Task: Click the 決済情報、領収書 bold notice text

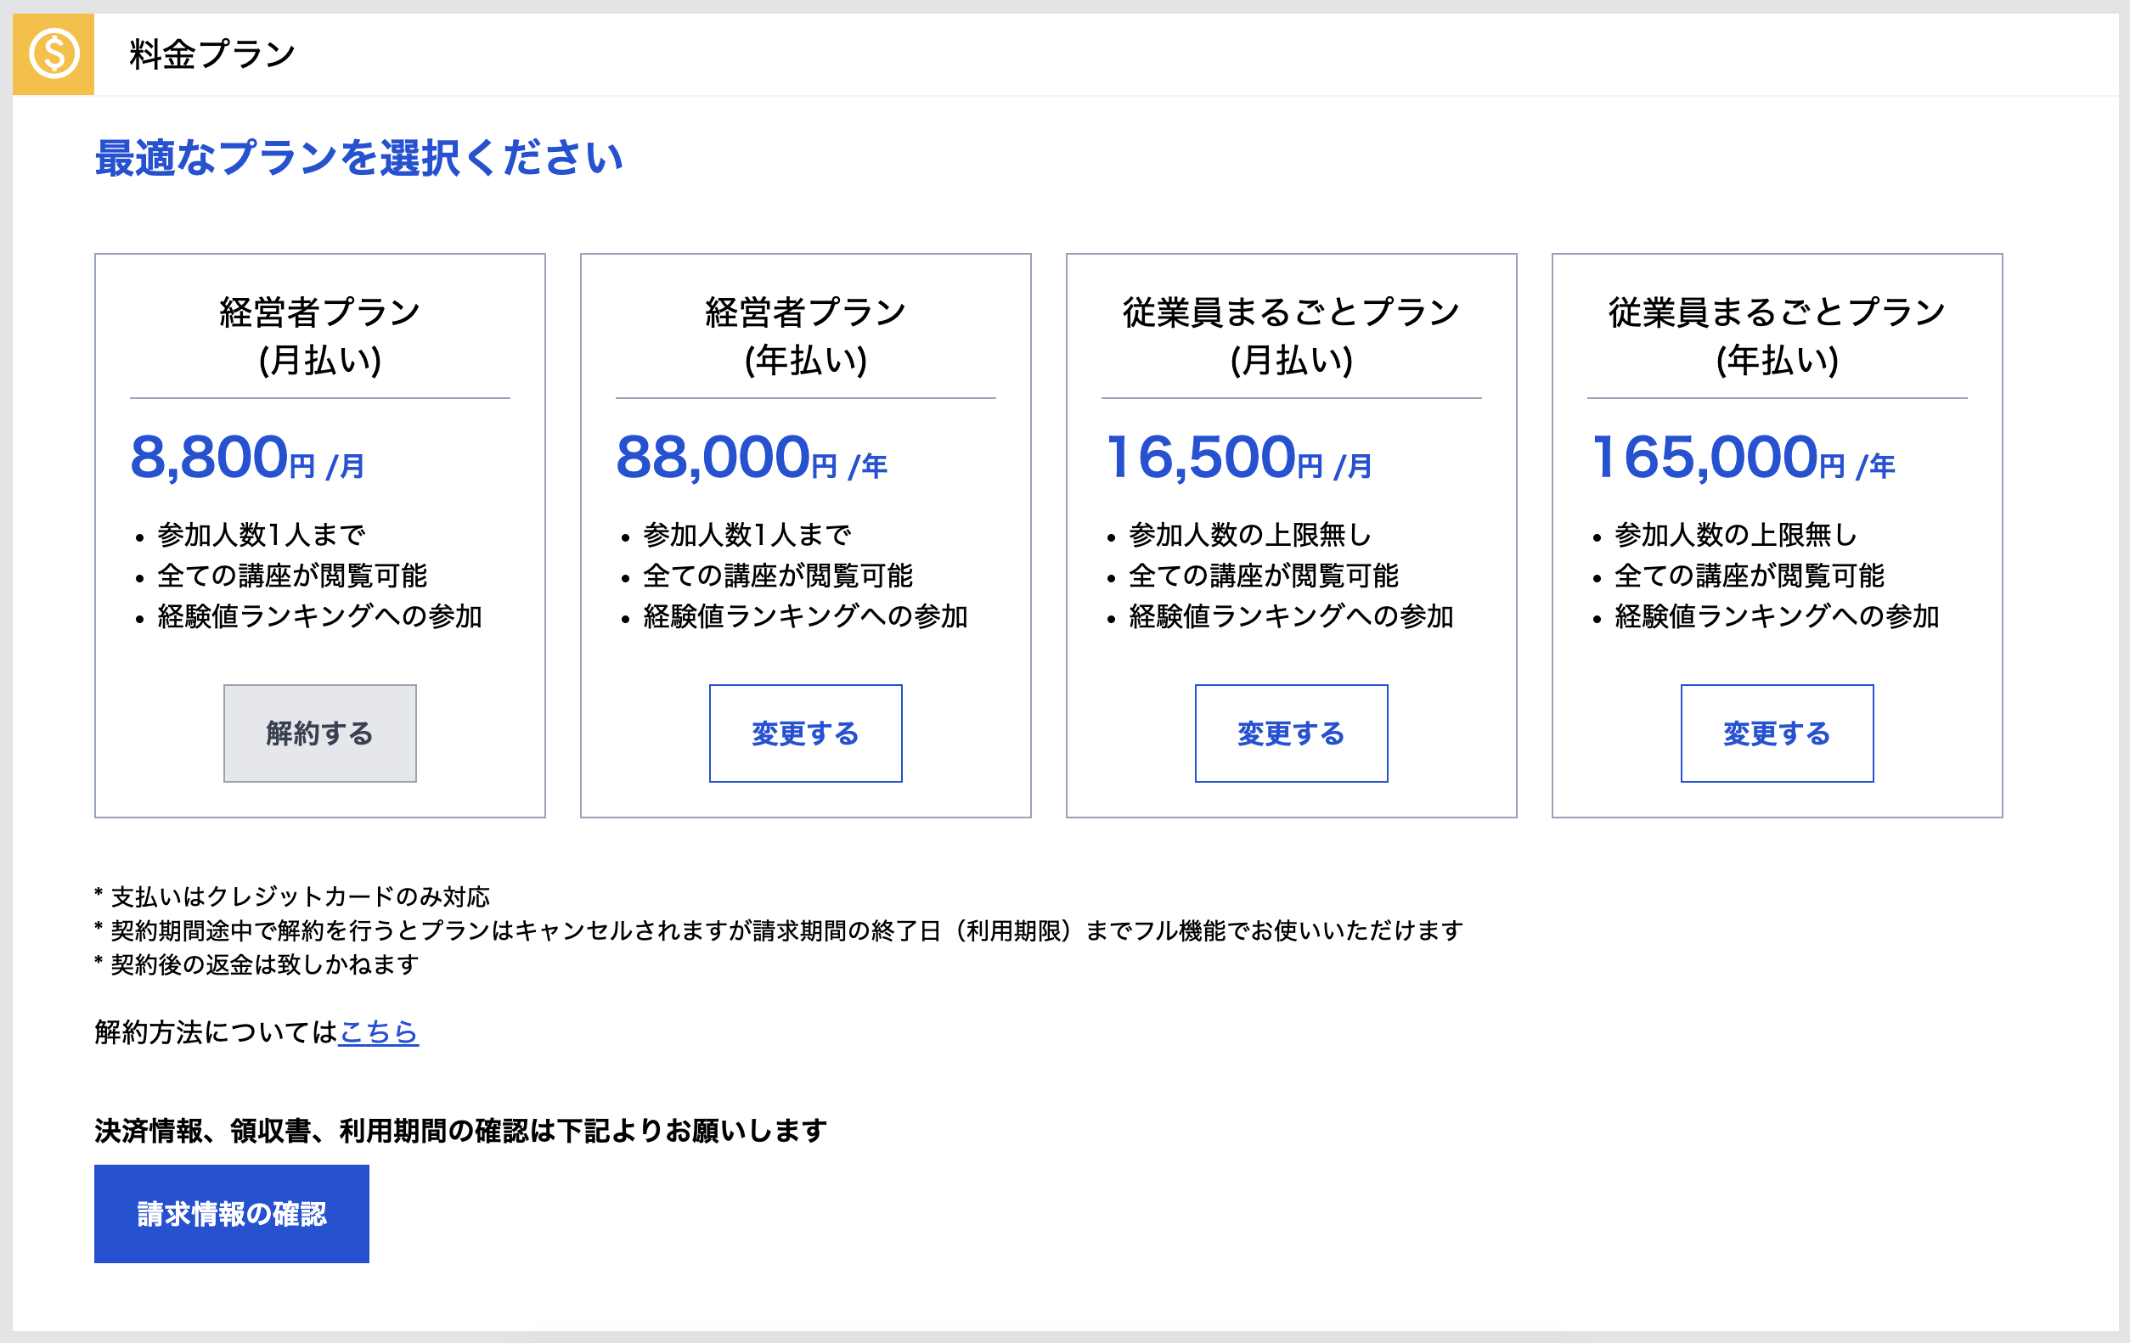Action: (x=460, y=1130)
